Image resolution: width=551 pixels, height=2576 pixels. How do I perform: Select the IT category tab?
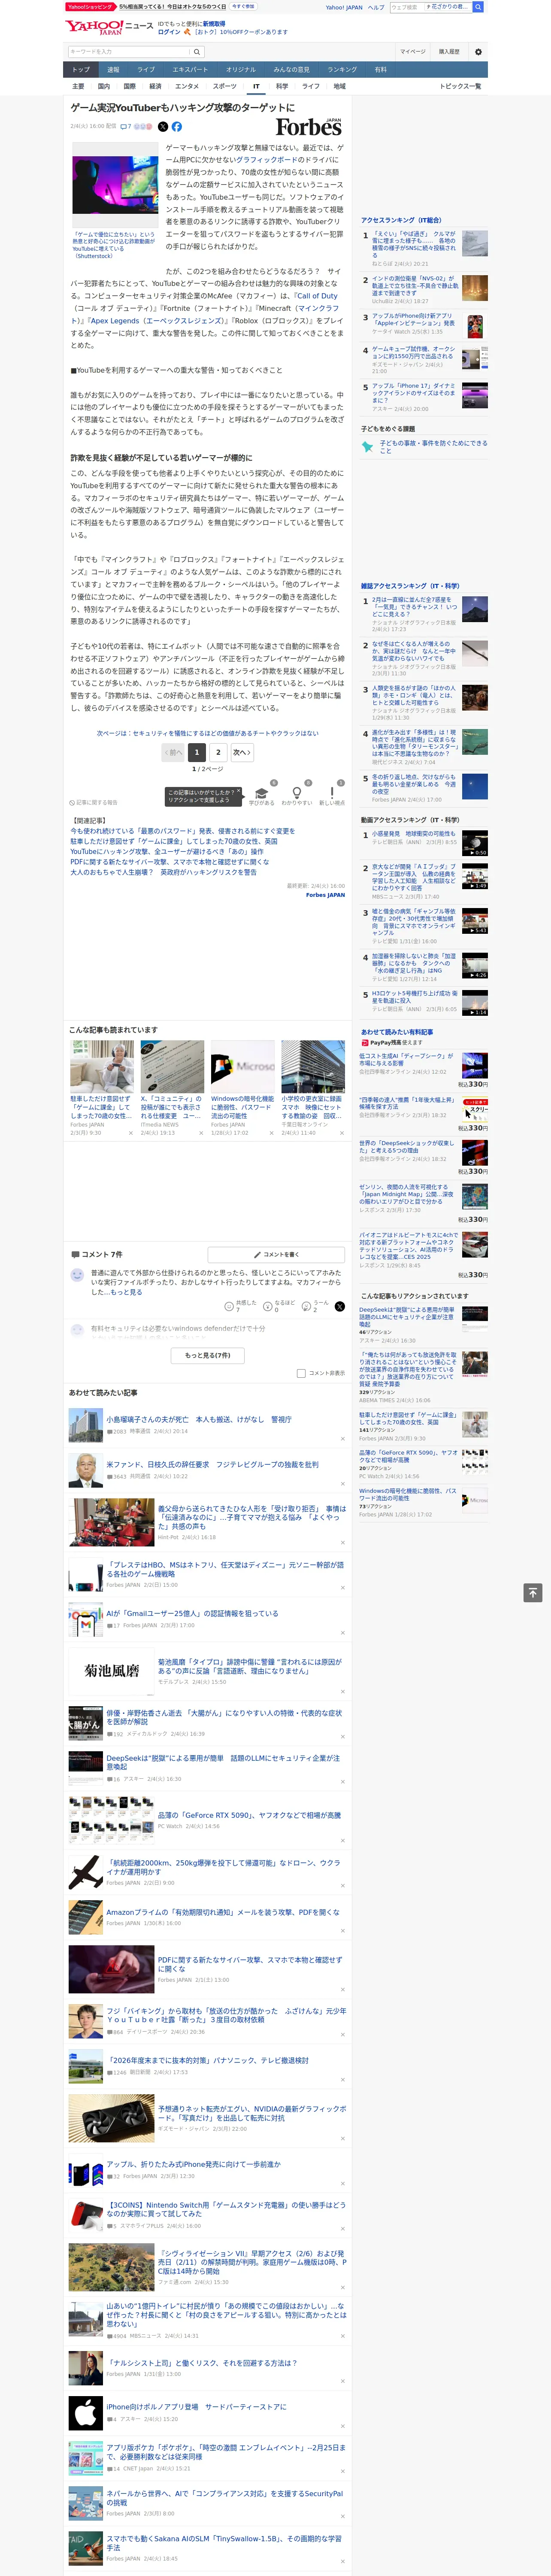(256, 86)
